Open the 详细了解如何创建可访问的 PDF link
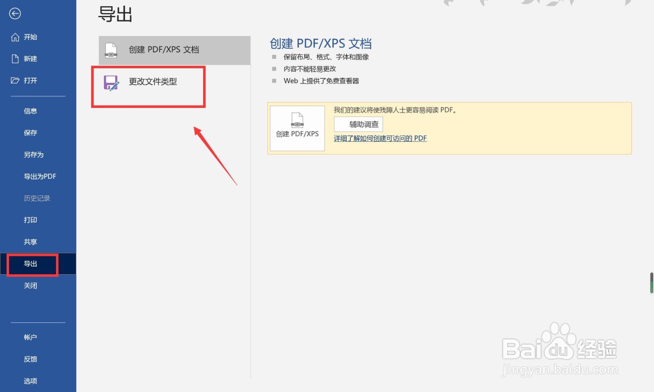 click(380, 138)
